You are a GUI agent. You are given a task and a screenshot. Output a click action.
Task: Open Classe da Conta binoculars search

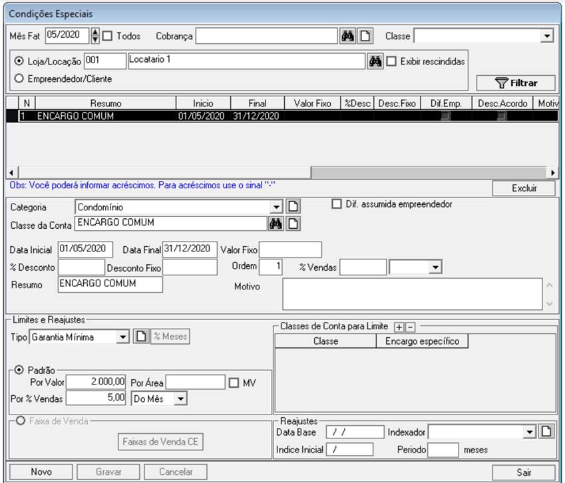tap(276, 224)
